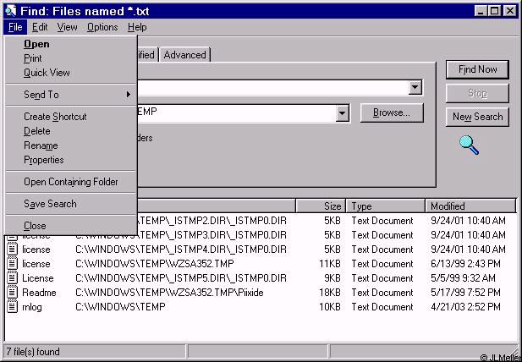This screenshot has height=362, width=522.
Task: Sort the list by the Size column
Action: coord(321,206)
